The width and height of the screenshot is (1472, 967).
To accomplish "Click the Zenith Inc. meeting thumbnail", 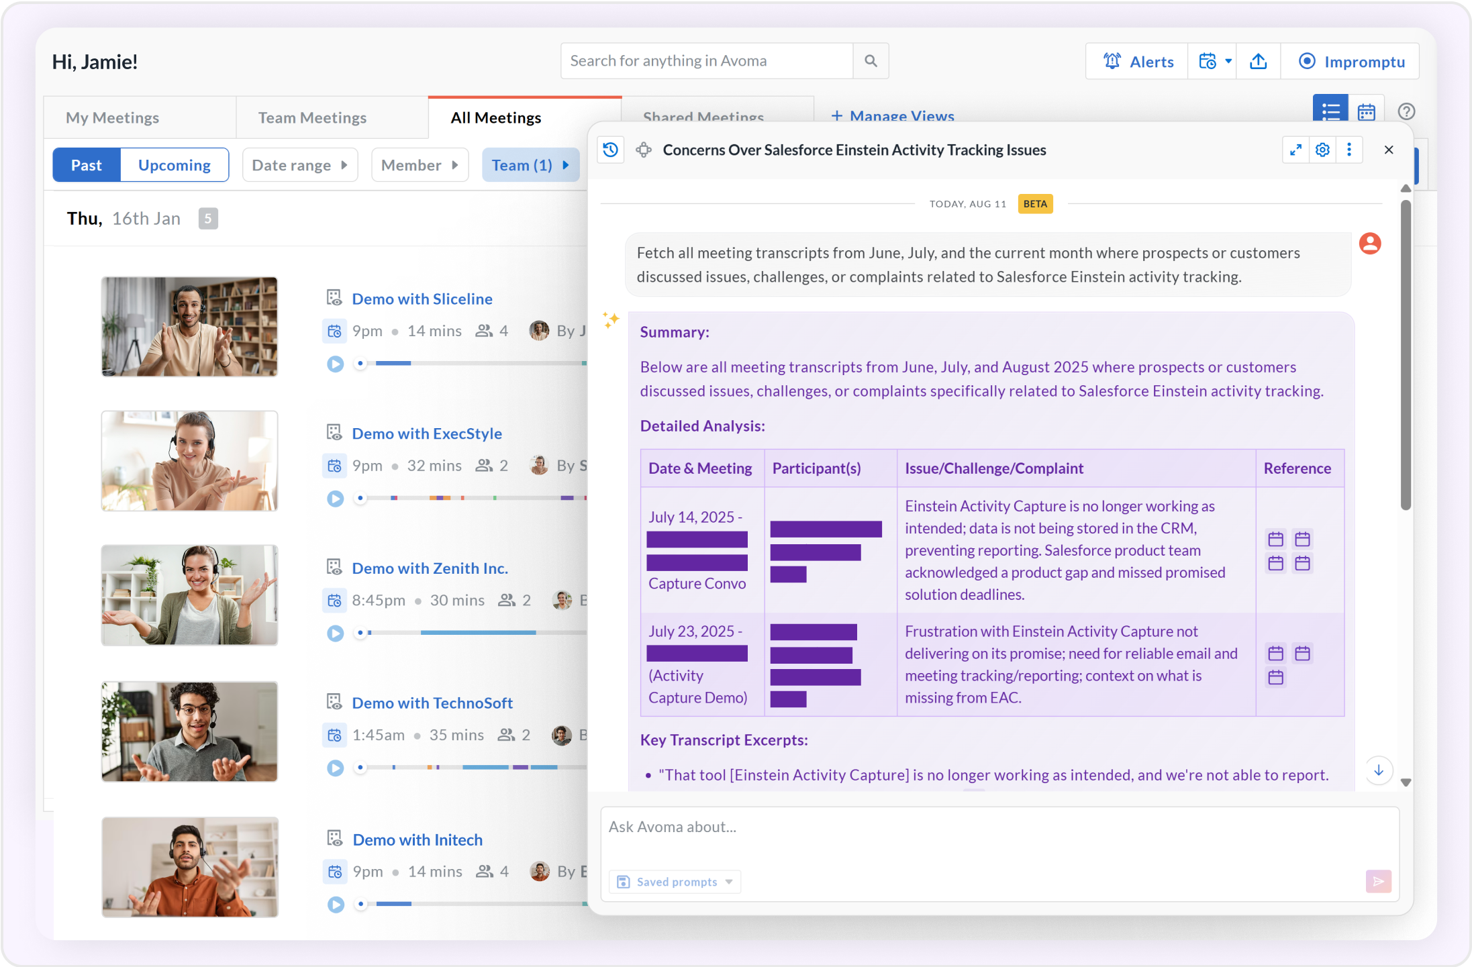I will click(x=189, y=595).
